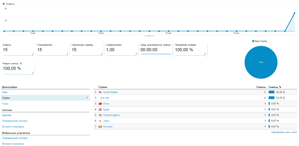Click the United Kingdom flag icon

pos(100,115)
